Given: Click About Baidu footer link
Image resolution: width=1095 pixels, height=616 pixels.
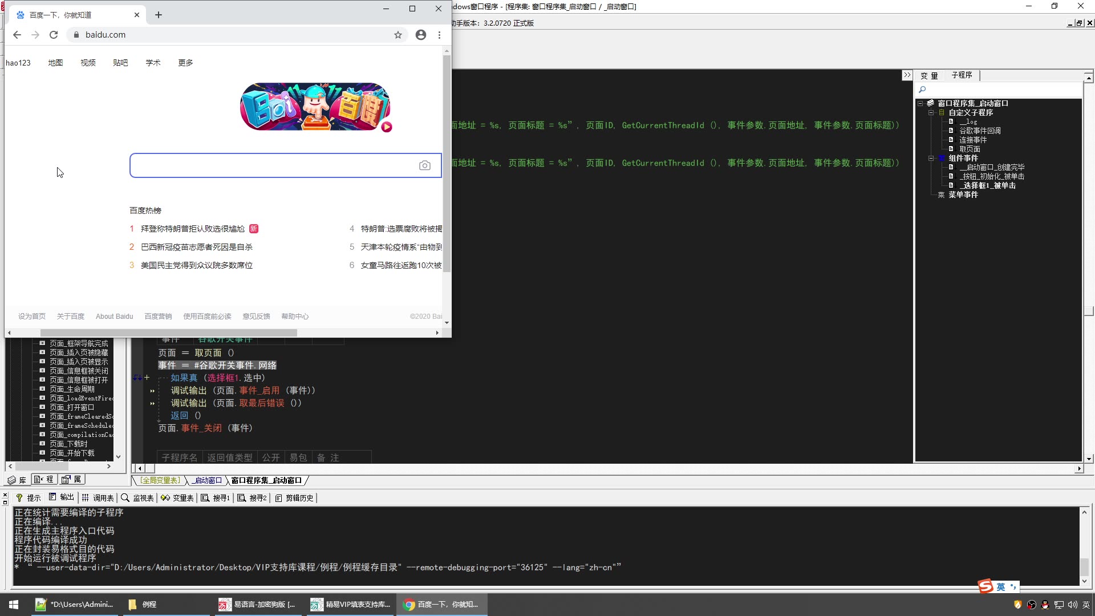Looking at the screenshot, I should tap(114, 317).
